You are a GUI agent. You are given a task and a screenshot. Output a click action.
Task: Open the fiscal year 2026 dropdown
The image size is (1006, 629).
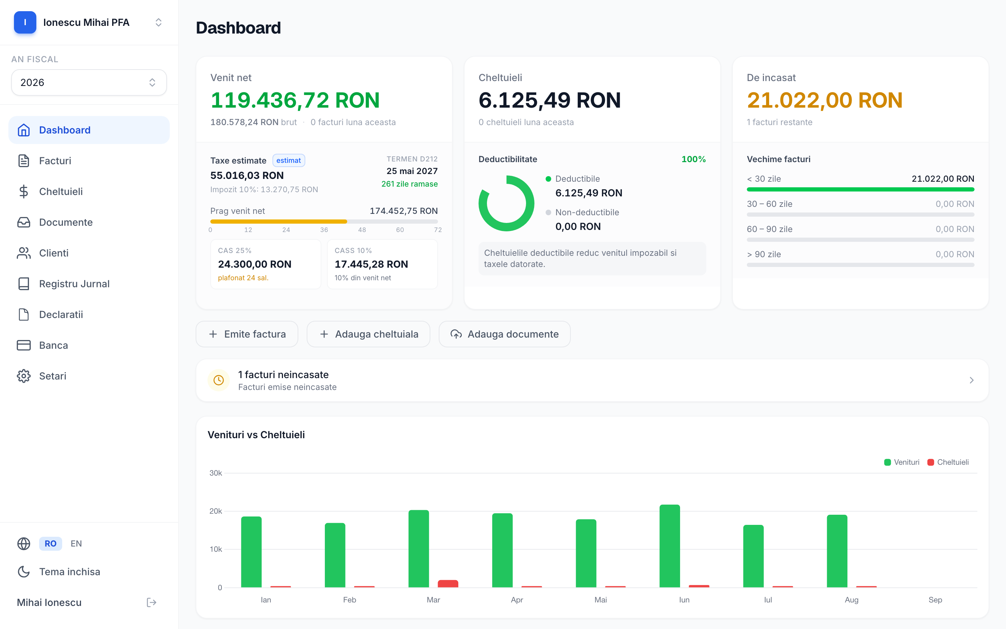tap(89, 83)
